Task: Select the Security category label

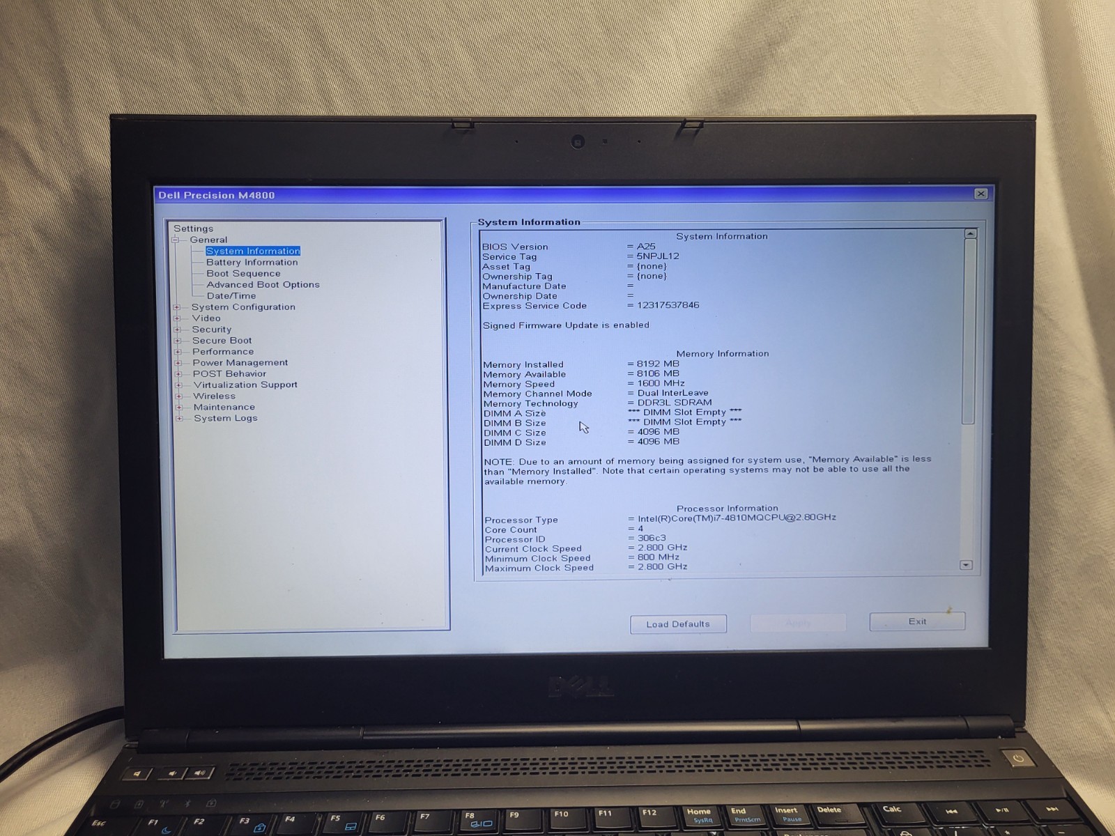Action: point(212,329)
